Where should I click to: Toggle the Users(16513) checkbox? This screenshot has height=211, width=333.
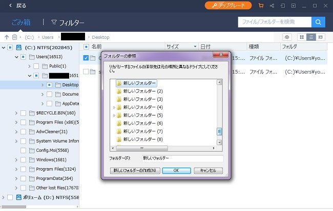pyautogui.click(x=23, y=57)
